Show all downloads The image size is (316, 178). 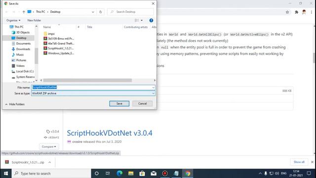pyautogui.click(x=299, y=162)
